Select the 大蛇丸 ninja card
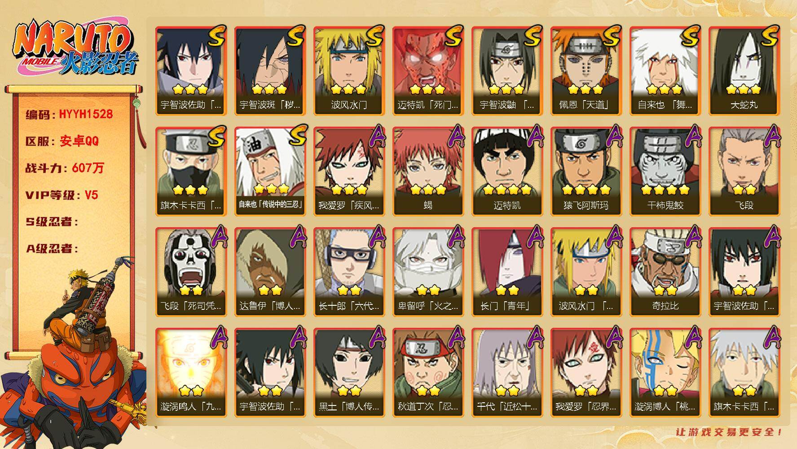Screen dimensions: 797x449 pyautogui.click(x=744, y=71)
